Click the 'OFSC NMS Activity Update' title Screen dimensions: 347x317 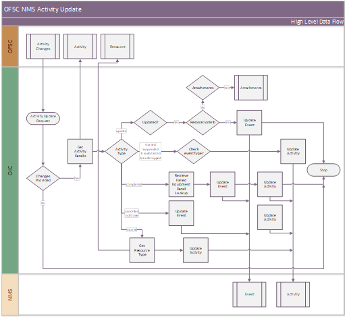click(43, 9)
